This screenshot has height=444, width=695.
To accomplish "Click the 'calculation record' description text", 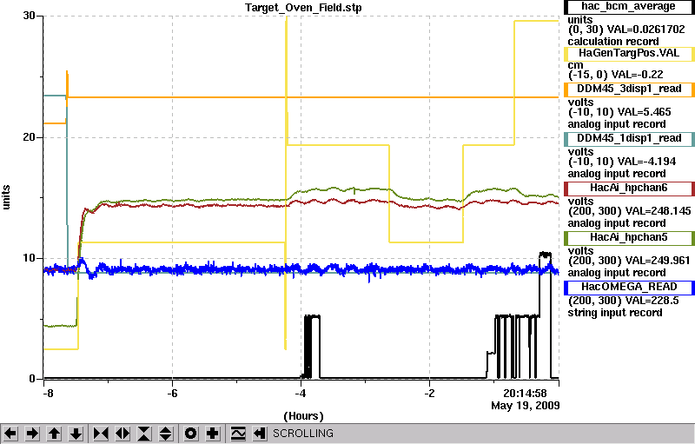I will (613, 42).
